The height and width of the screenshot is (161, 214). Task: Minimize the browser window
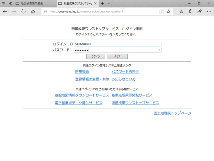click(190, 3)
